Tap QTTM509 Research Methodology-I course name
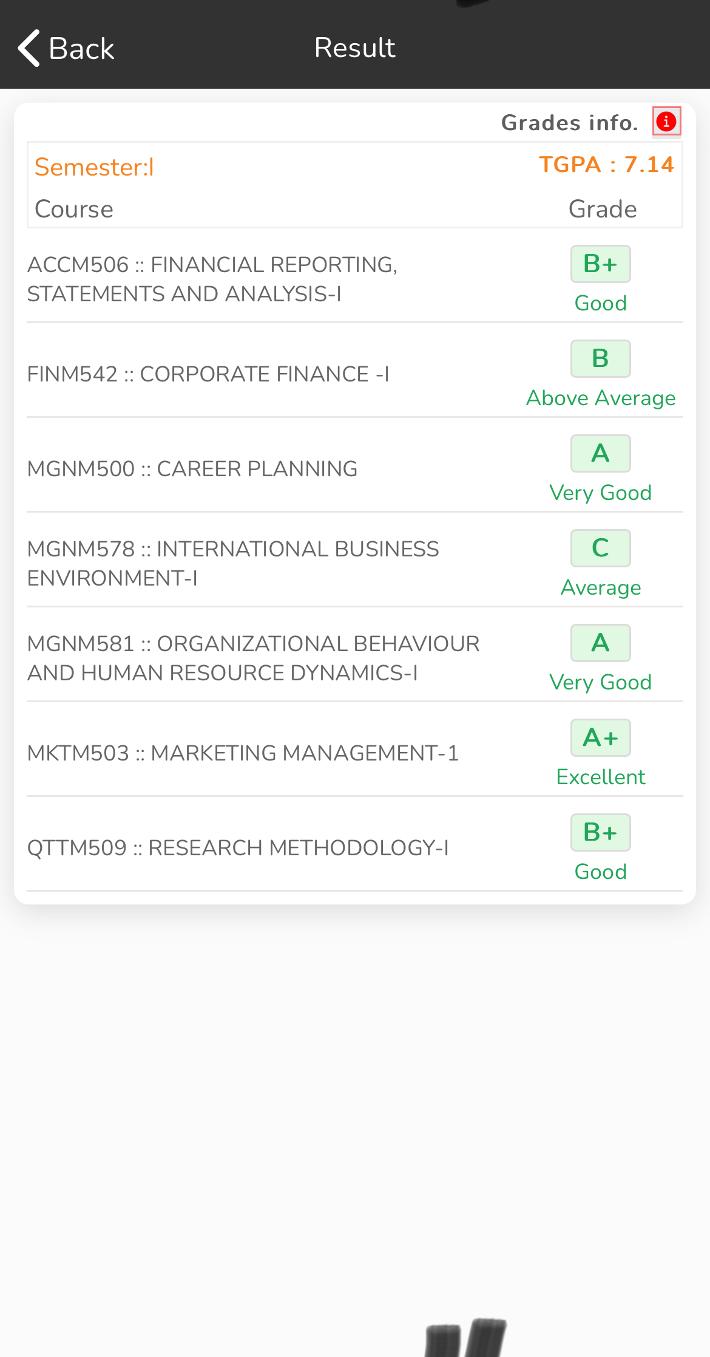The width and height of the screenshot is (710, 1357). 238,848
